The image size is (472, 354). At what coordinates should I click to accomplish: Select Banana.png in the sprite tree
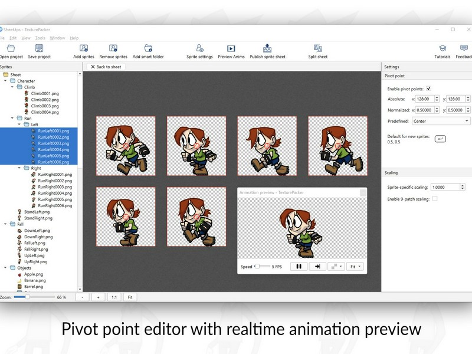coord(35,281)
